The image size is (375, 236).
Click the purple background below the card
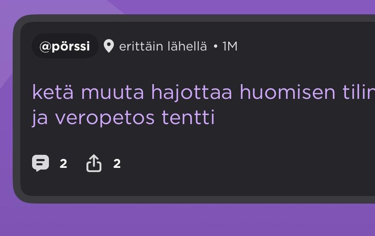click(x=190, y=221)
